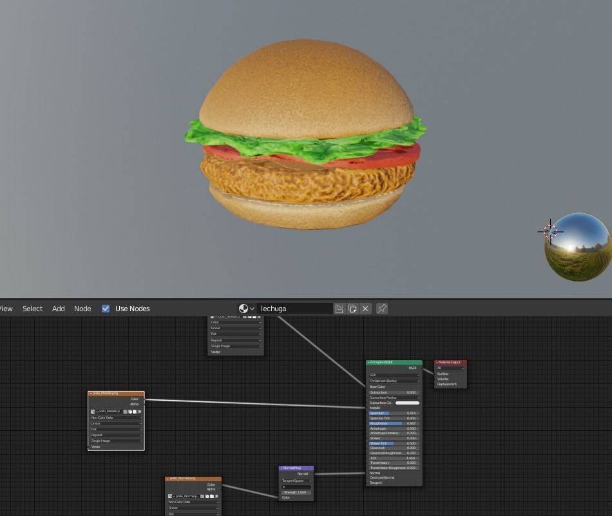Collapse the Normal Map node with its triangle
This screenshot has width=612, height=516.
(x=282, y=468)
